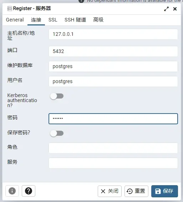Click the empty 角色 input field

(x=113, y=148)
